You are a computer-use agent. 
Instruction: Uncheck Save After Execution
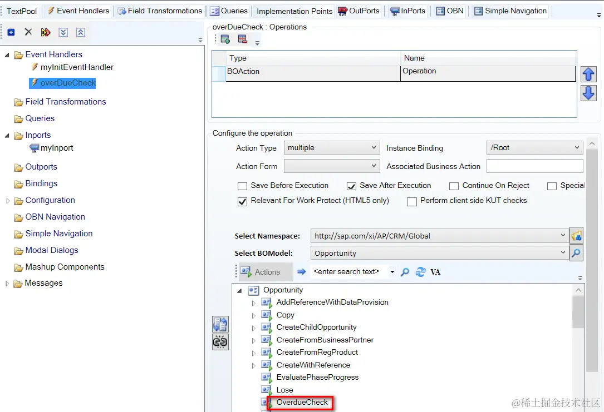click(351, 186)
